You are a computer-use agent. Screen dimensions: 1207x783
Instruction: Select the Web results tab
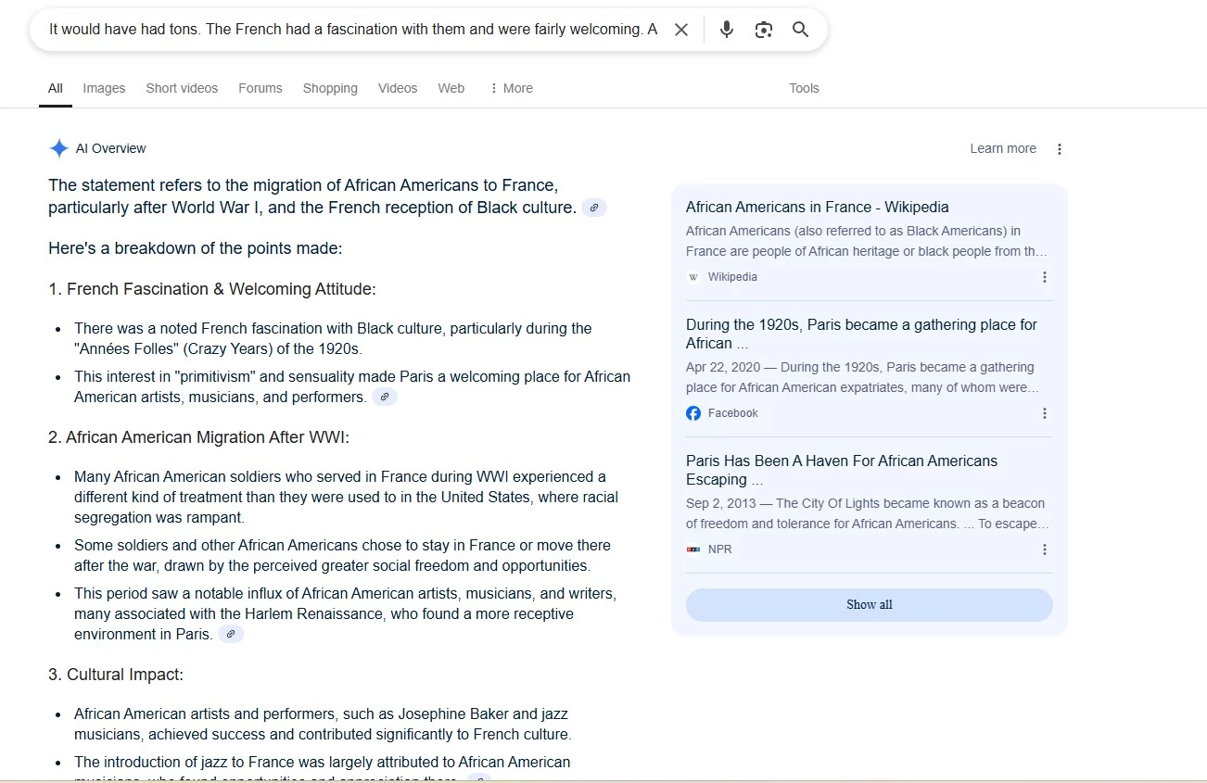coord(451,88)
